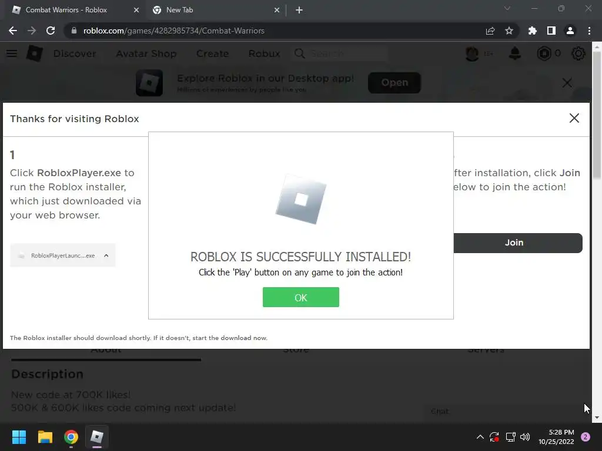Go back with the browser back arrow

tap(13, 31)
